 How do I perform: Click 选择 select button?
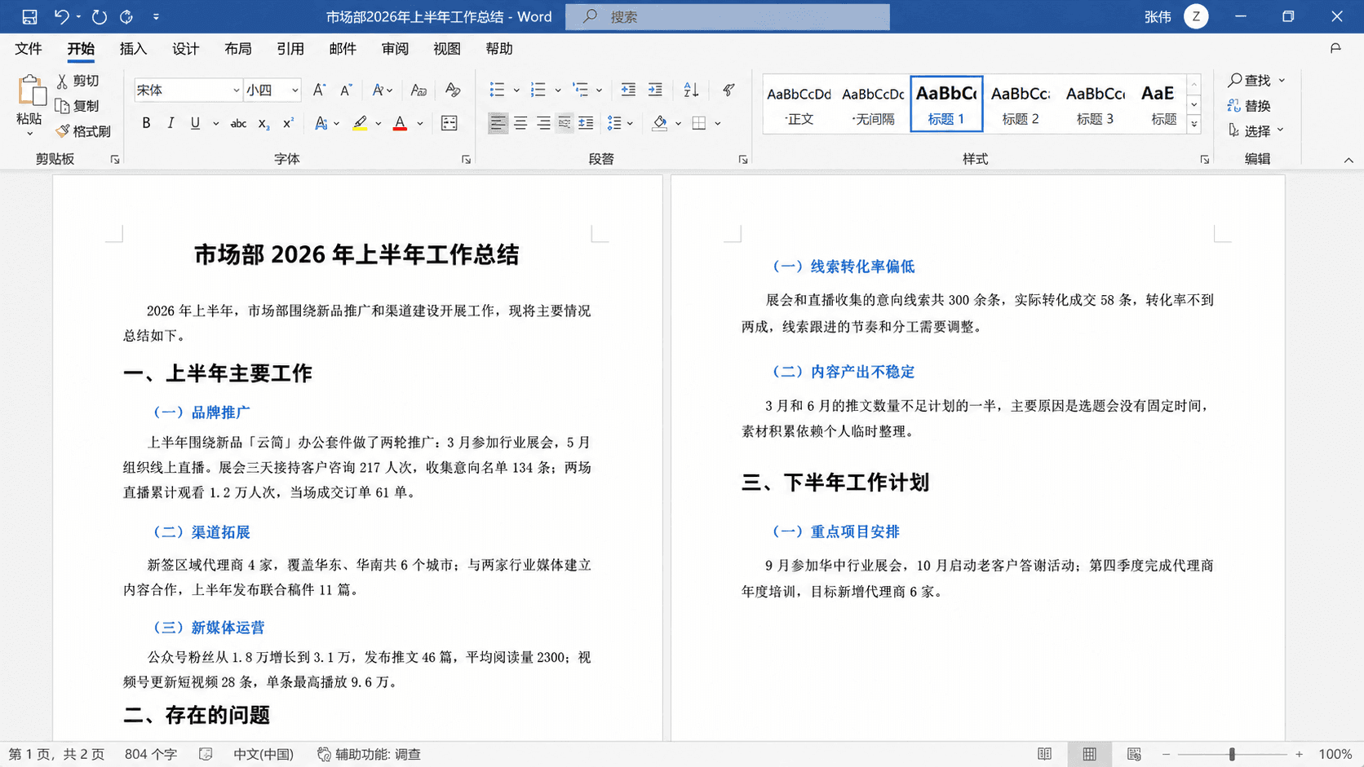coord(1256,130)
